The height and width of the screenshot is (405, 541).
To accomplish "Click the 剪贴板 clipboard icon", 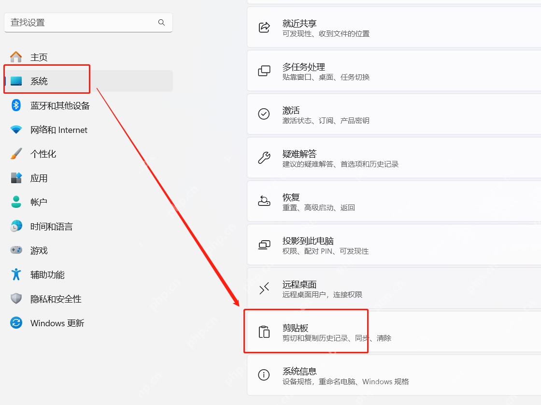I will coord(264,332).
